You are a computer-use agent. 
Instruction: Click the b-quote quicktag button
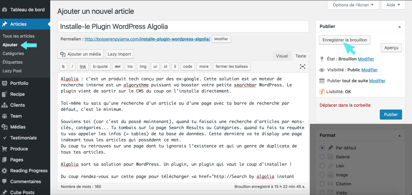coord(100,67)
